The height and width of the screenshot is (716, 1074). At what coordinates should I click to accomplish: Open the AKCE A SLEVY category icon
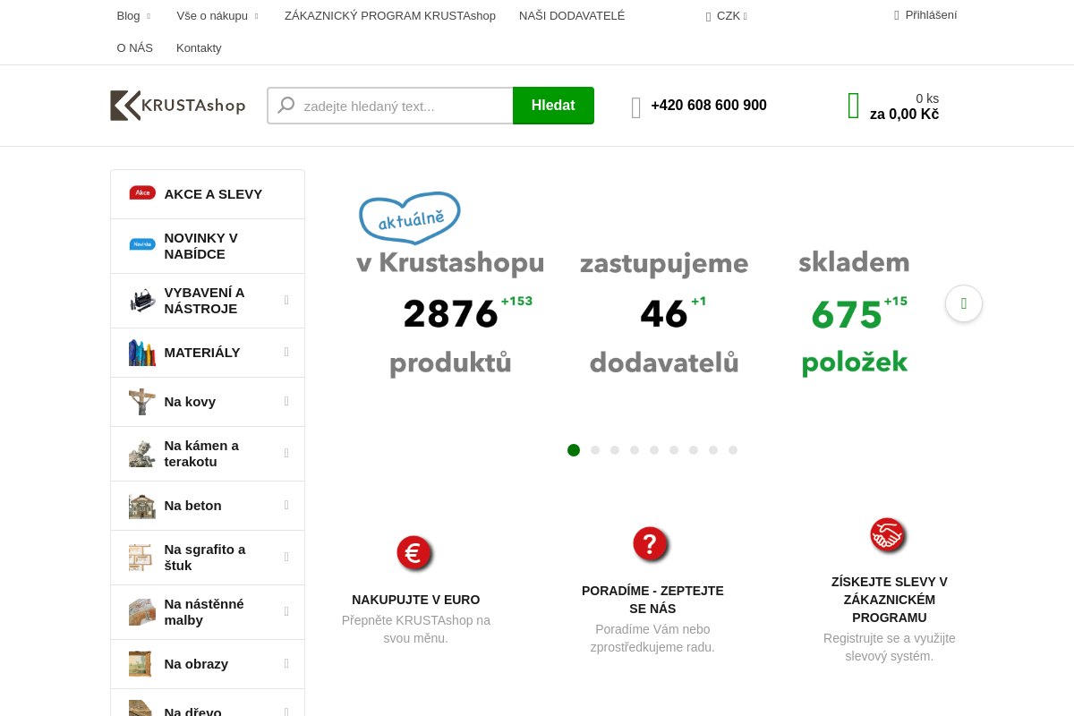pos(142,192)
